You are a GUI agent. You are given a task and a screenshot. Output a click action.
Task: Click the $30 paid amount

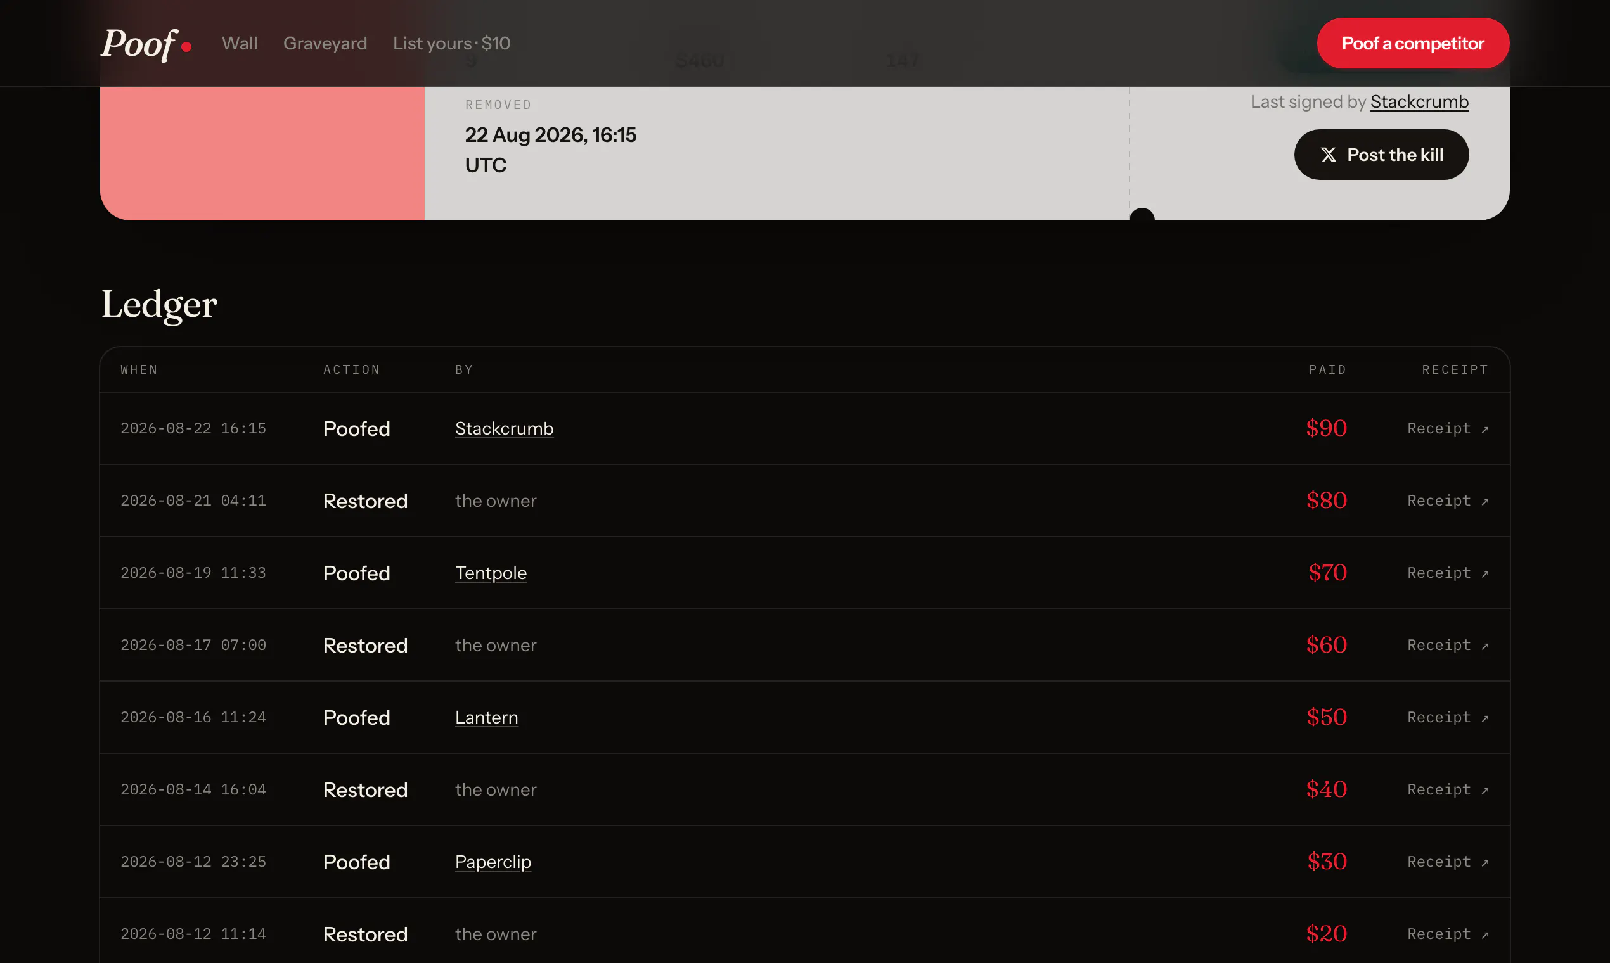click(x=1327, y=861)
